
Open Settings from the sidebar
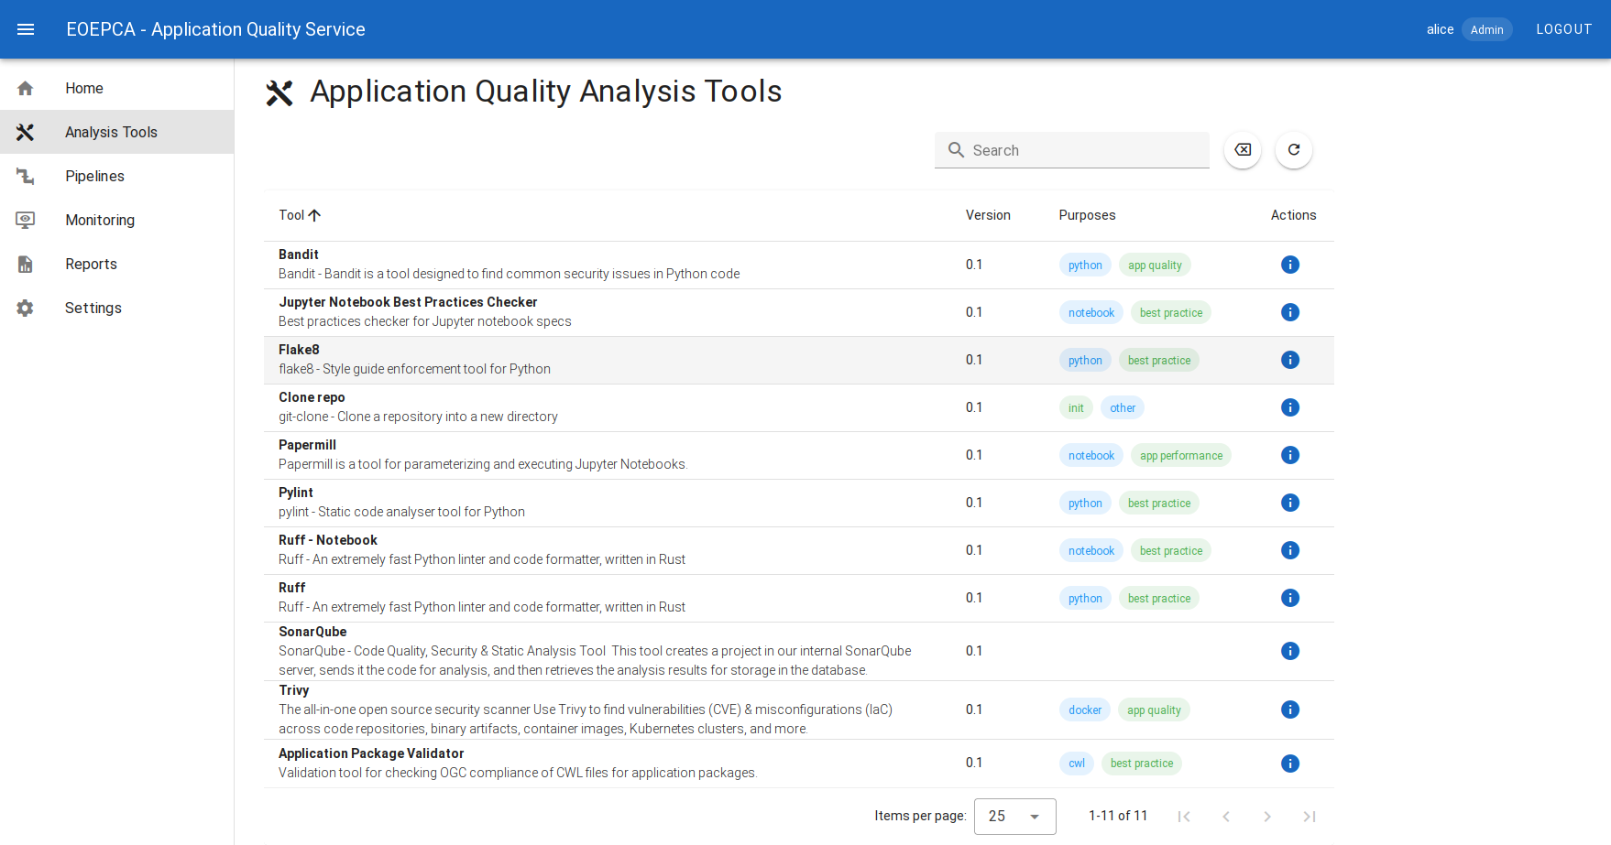[x=117, y=308]
